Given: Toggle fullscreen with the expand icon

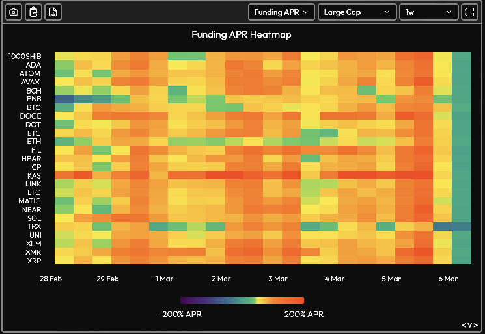Looking at the screenshot, I should (x=469, y=12).
